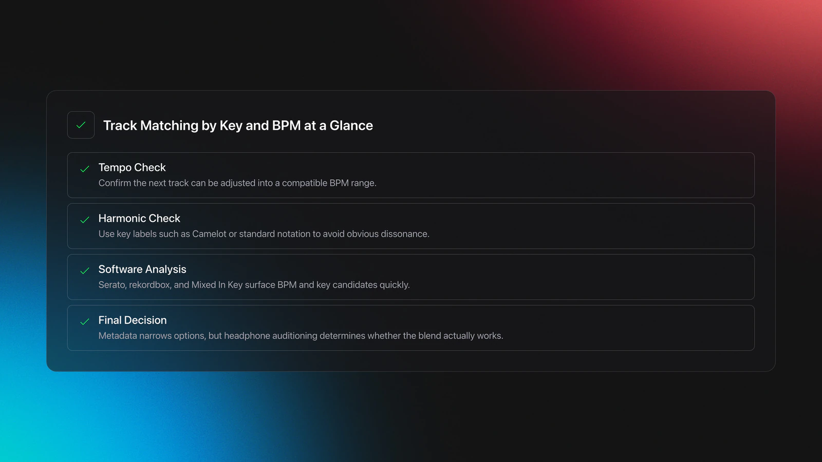Click the description about headphone auditioning
The width and height of the screenshot is (822, 462).
click(301, 335)
